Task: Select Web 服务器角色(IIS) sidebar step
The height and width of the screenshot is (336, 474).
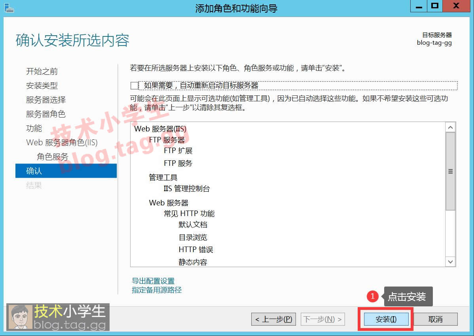Action: click(62, 142)
